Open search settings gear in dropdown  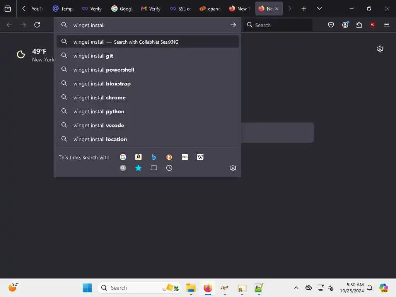pos(233,168)
